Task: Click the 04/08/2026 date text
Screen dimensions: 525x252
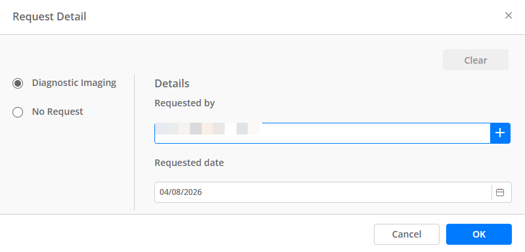Action: coord(181,192)
